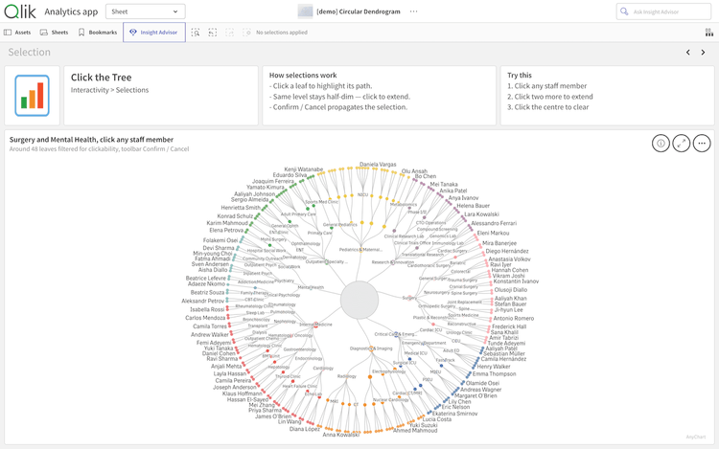
Task: Select staff member Helena Bauer
Action: 473,206
